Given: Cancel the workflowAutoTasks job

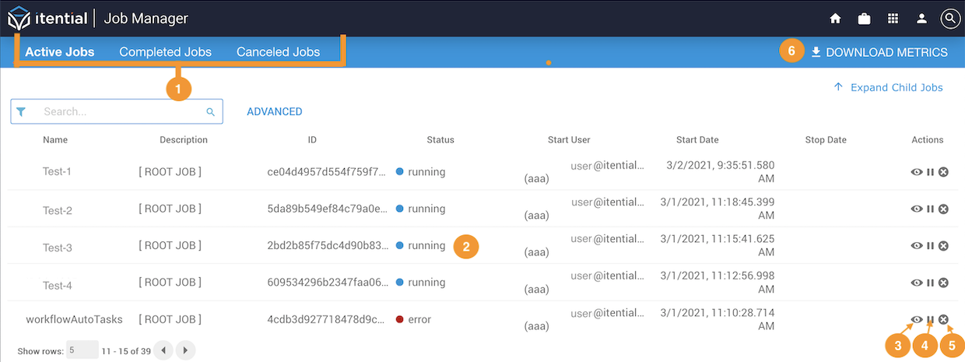Looking at the screenshot, I should pos(943,319).
